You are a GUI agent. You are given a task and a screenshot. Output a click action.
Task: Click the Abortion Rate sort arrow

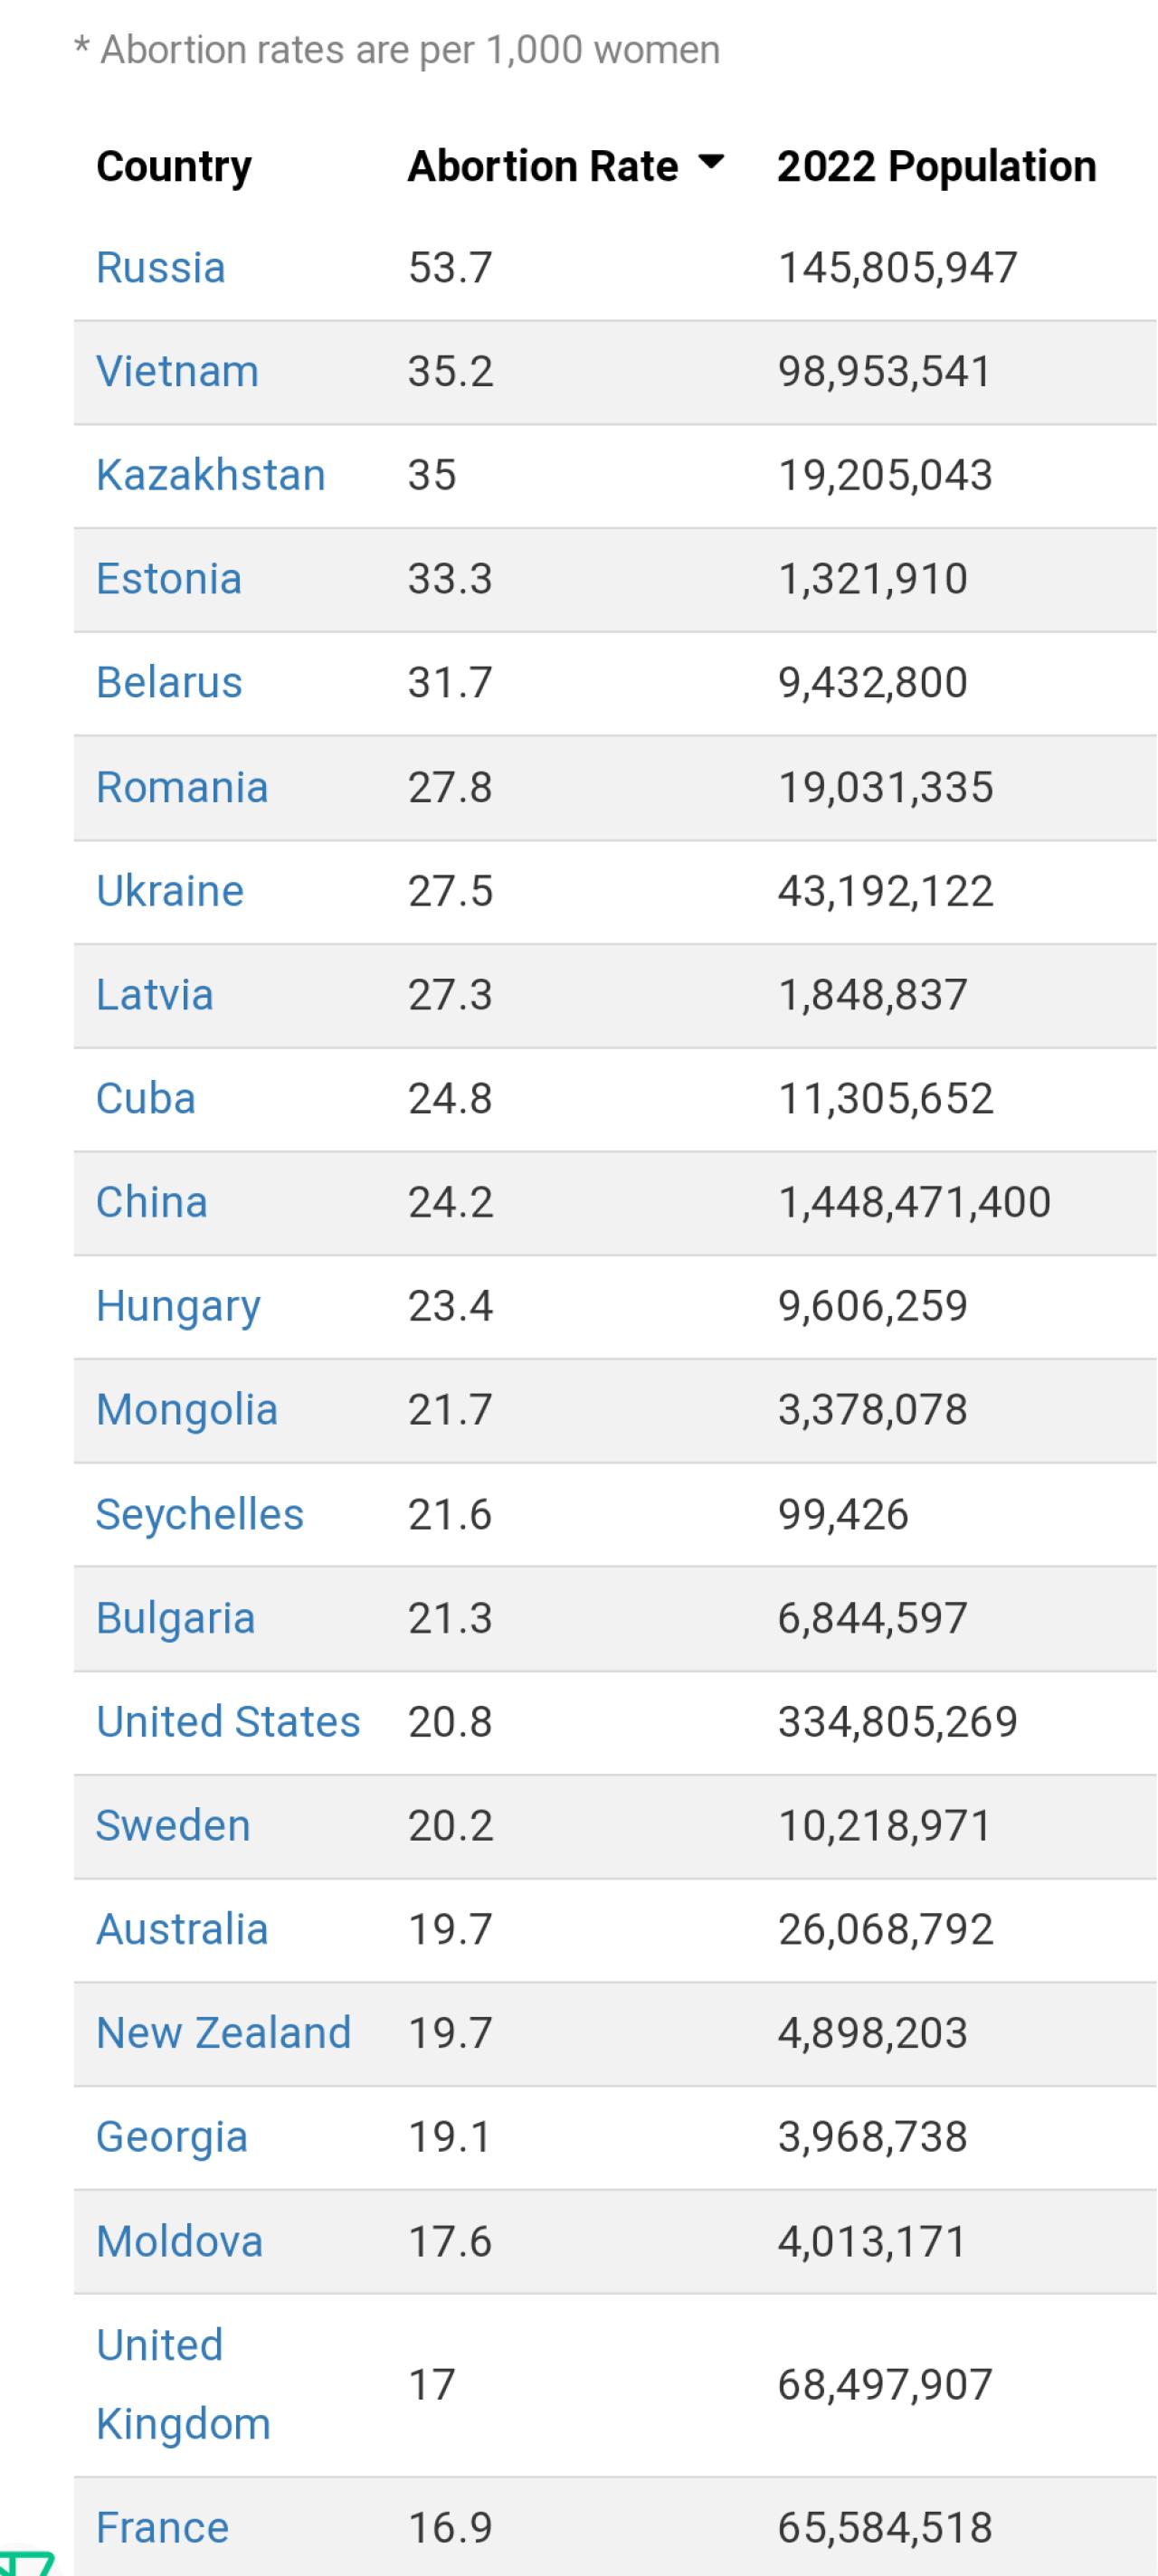click(711, 163)
